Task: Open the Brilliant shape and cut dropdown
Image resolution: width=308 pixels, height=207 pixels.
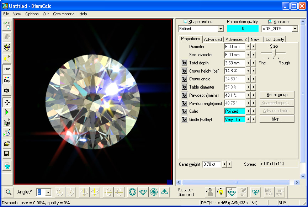Action: (x=221, y=29)
